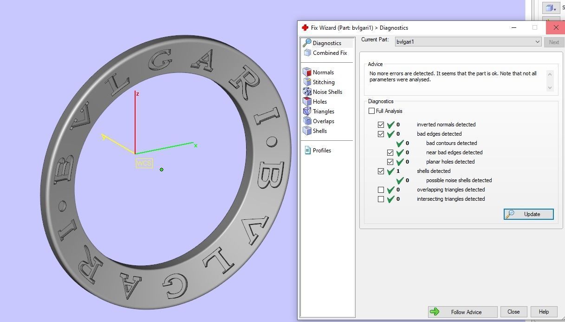Screen dimensions: 565x322
Task: Click the Close button at bottom
Action: [513, 312]
